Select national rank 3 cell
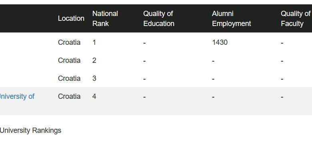The width and height of the screenshot is (312, 144). tap(94, 78)
